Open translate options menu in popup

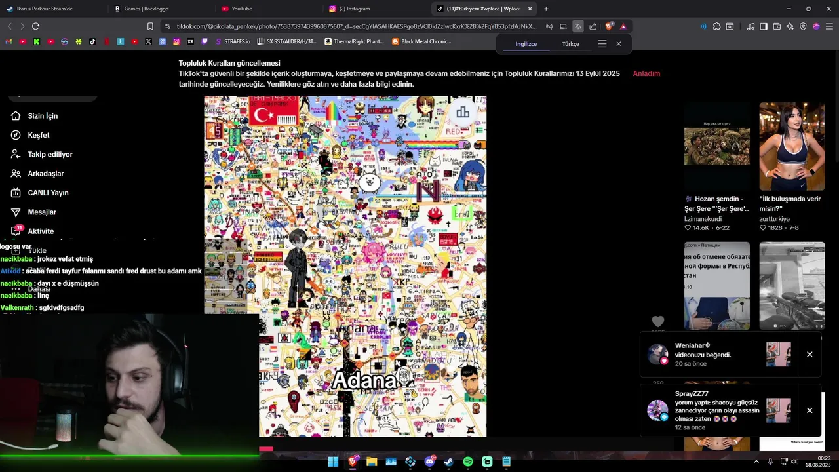[x=602, y=44]
